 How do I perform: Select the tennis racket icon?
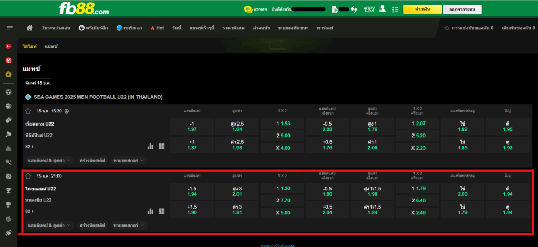pyautogui.click(x=8, y=162)
